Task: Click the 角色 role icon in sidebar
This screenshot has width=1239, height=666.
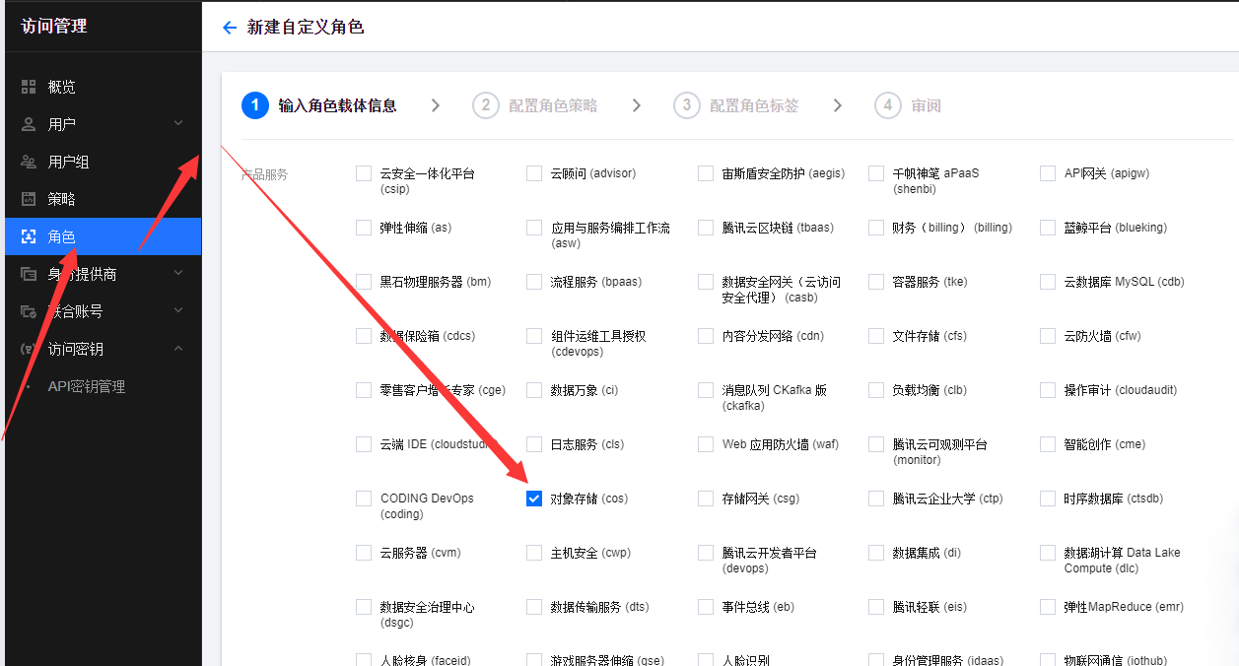Action: 29,236
